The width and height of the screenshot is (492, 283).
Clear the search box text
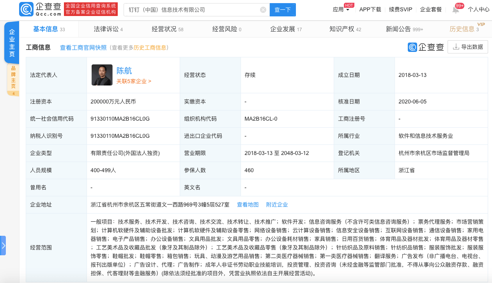263,10
